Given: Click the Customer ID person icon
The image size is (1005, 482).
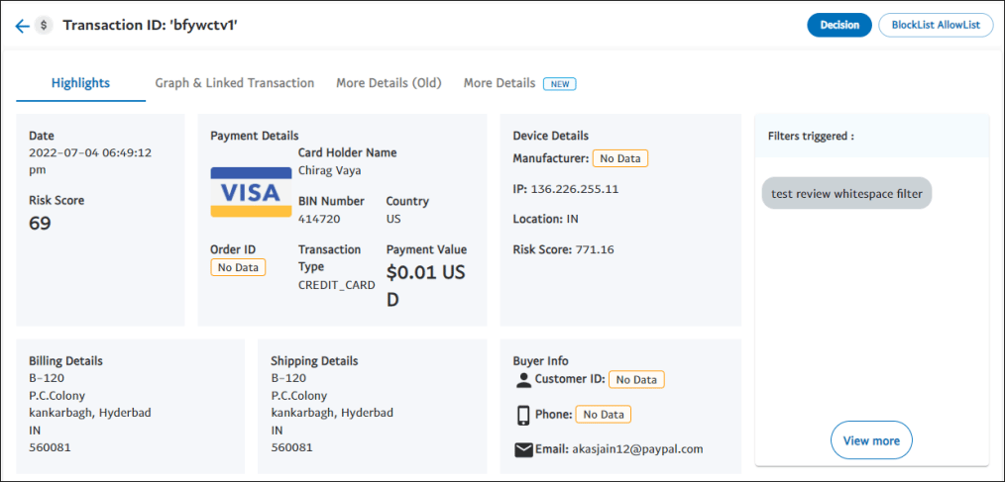Looking at the screenshot, I should click(523, 379).
